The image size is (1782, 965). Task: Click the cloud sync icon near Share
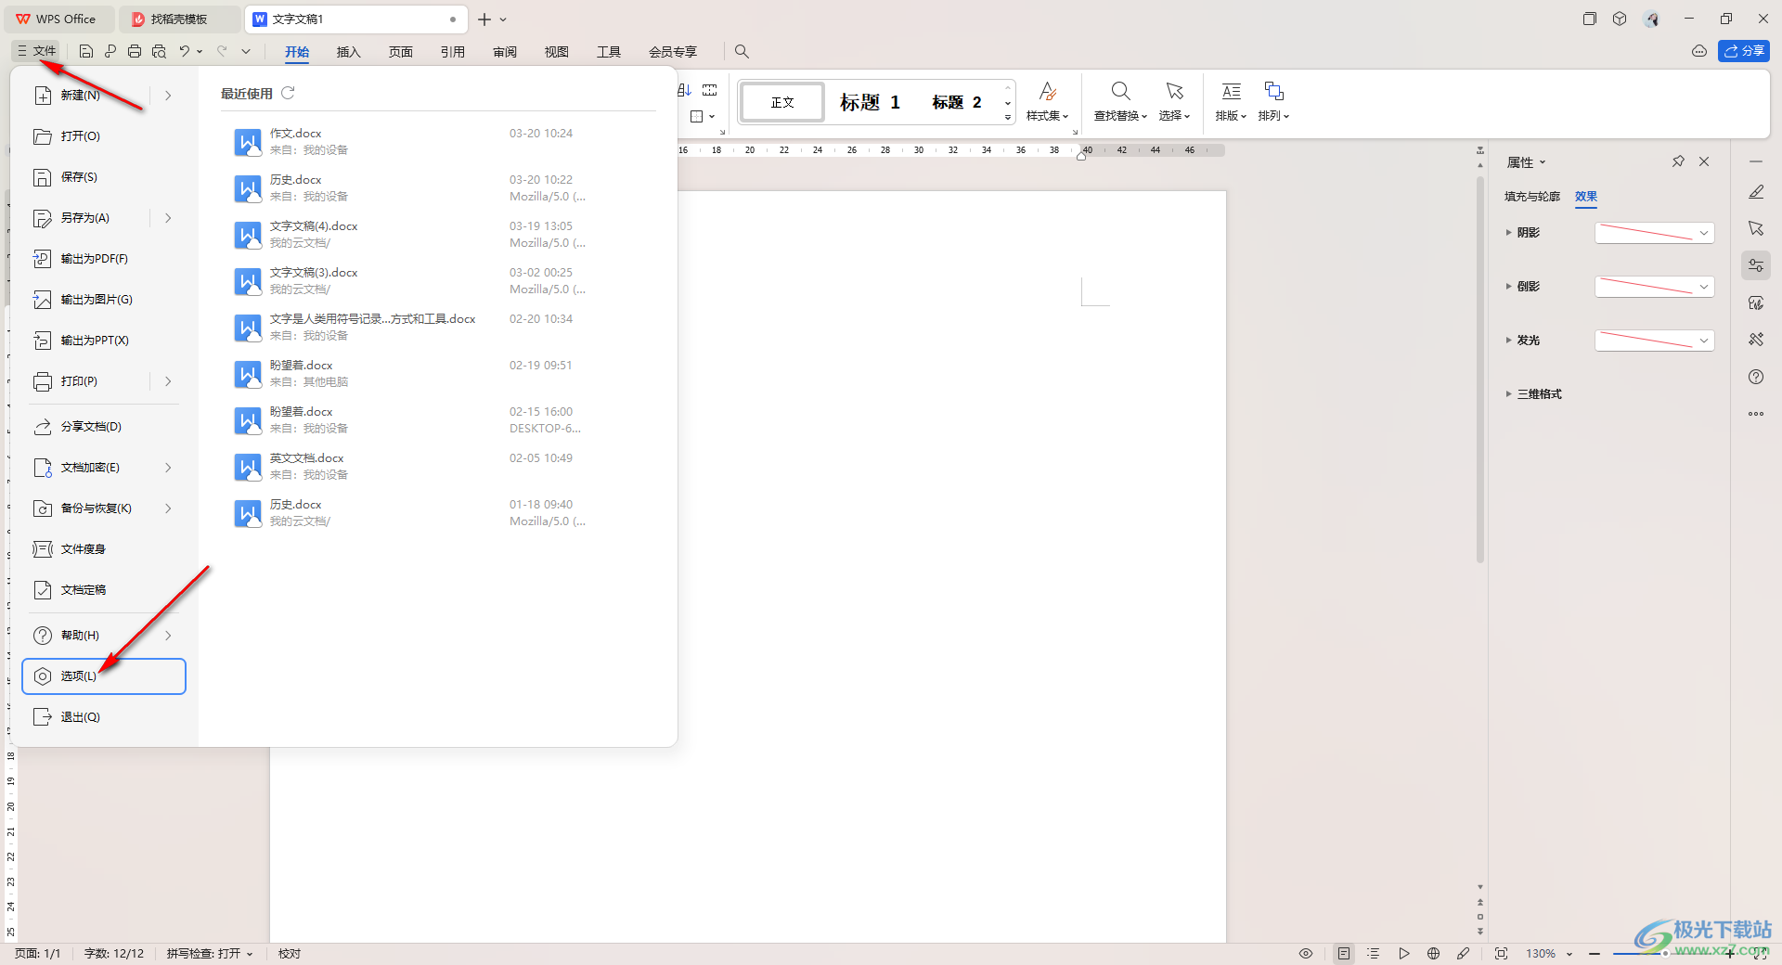(1699, 51)
